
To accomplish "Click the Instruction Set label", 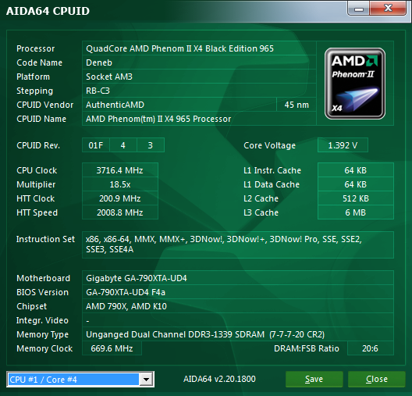I will tap(45, 239).
